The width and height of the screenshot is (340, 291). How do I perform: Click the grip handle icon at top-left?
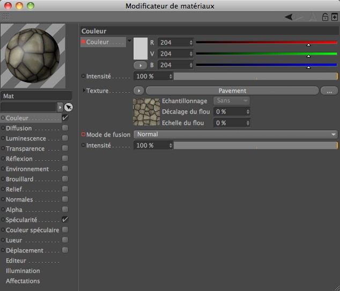(5, 17)
